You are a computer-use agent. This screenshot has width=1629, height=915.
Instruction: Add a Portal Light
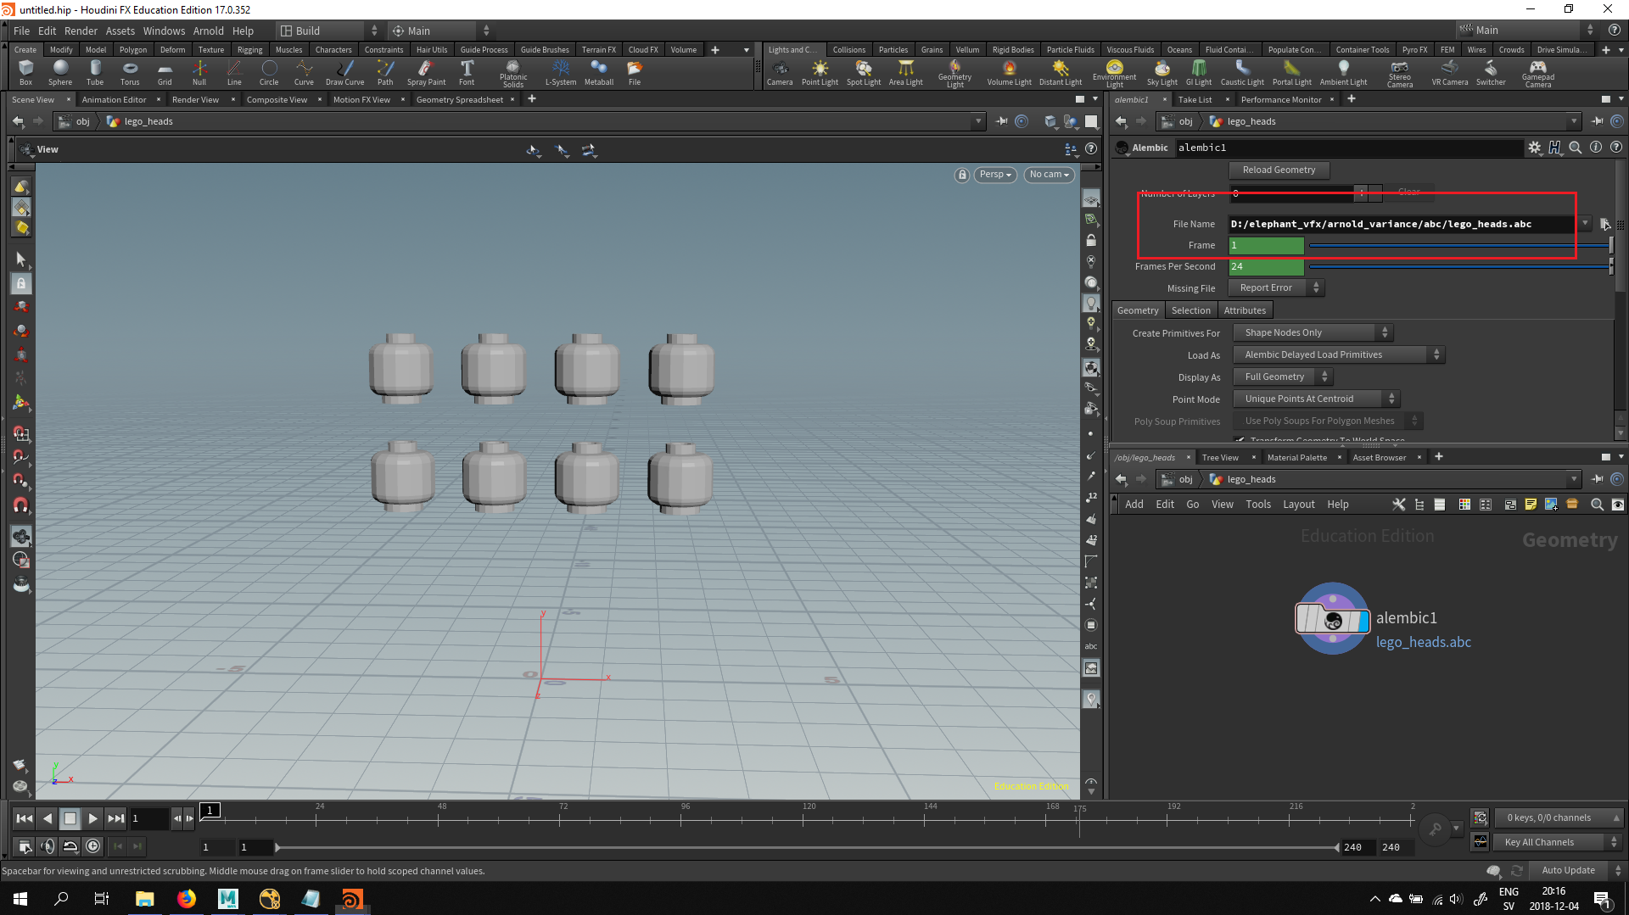[1292, 73]
